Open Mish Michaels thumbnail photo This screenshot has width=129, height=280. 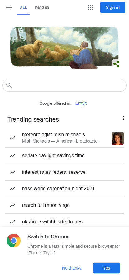tap(118, 138)
